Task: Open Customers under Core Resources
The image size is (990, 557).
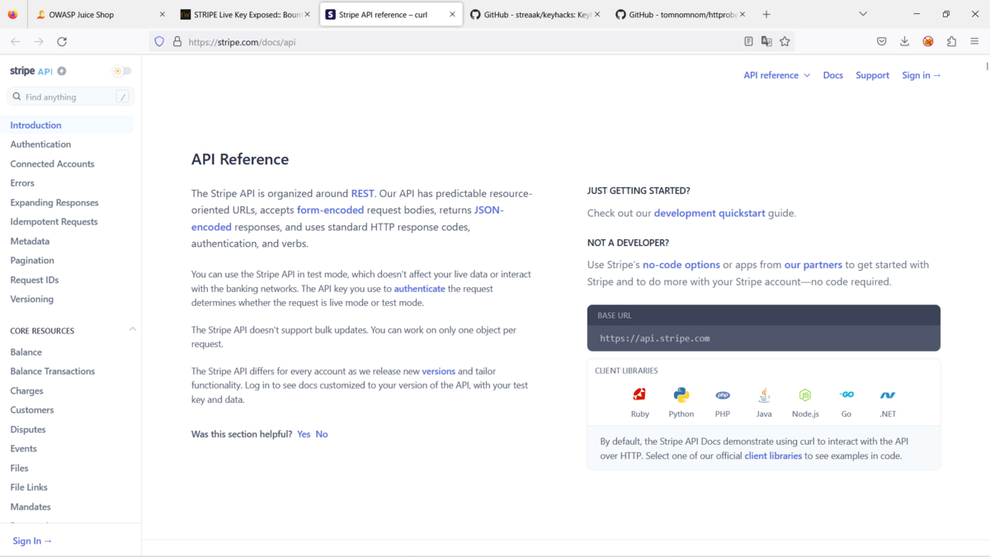Action: pos(32,409)
